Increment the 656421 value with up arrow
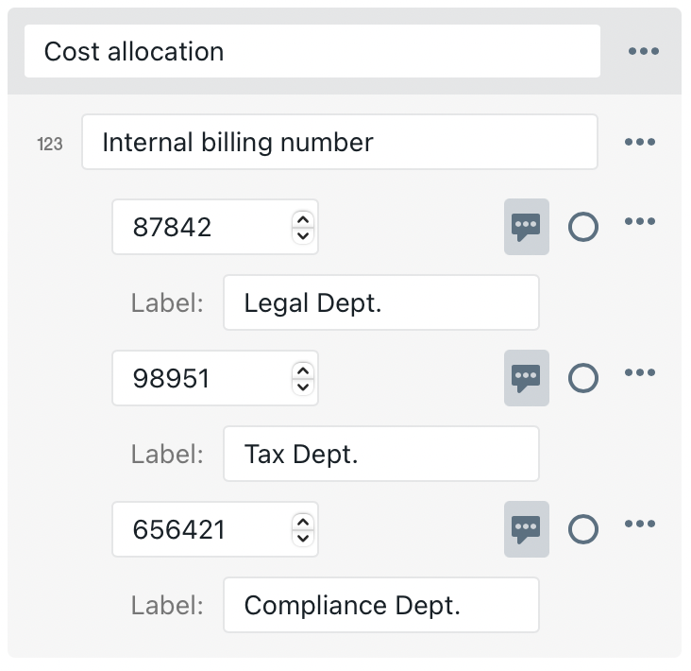Viewport: 691px width, 671px height. click(302, 522)
